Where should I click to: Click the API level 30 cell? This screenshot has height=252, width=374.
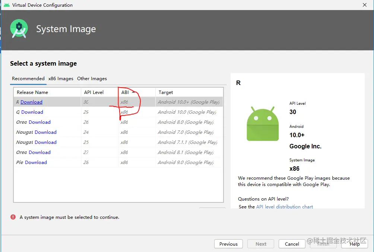click(99, 102)
